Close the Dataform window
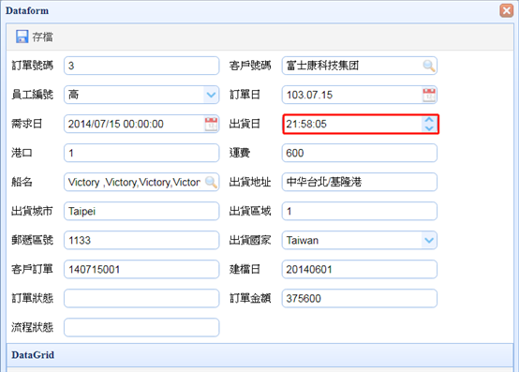Viewport: 519px width, 372px height. click(x=507, y=10)
